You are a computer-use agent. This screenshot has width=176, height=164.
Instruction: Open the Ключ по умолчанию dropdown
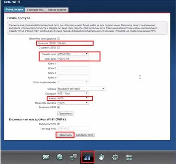(73, 82)
